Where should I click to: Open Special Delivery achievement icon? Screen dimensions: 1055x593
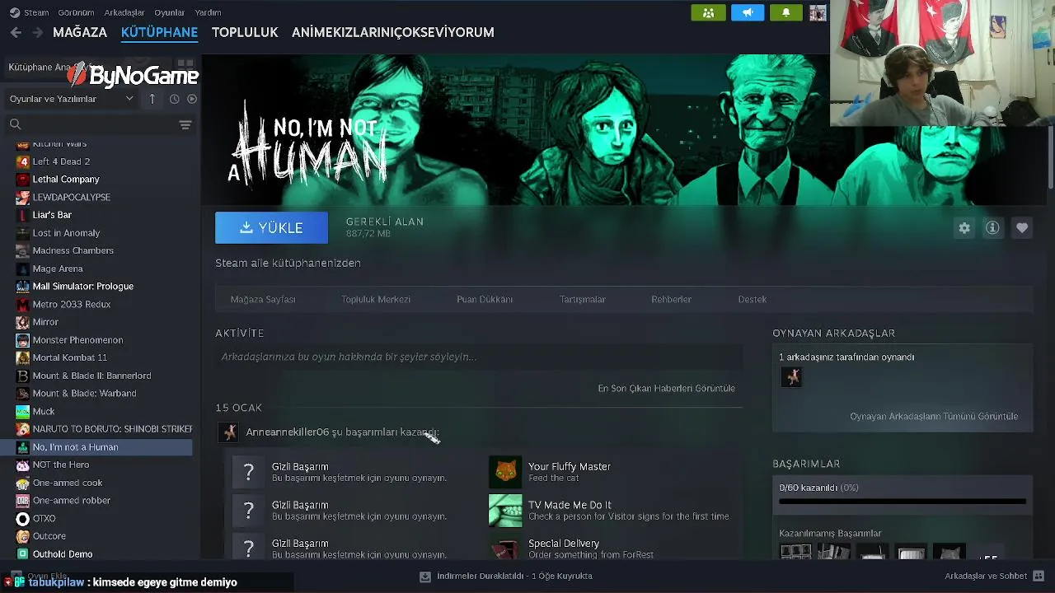(x=505, y=547)
